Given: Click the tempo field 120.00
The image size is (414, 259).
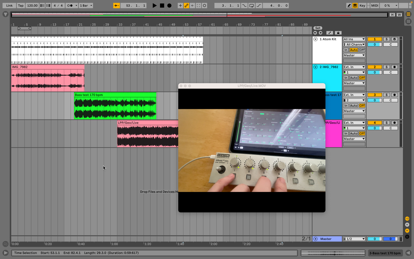Looking at the screenshot, I should tap(32, 6).
